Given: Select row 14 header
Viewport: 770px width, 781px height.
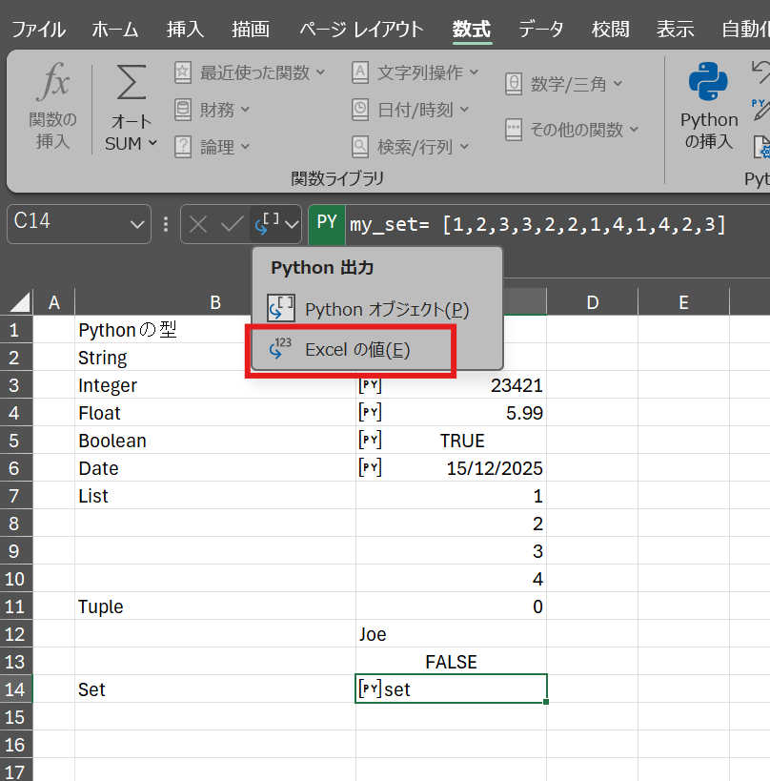Looking at the screenshot, I should tap(16, 689).
